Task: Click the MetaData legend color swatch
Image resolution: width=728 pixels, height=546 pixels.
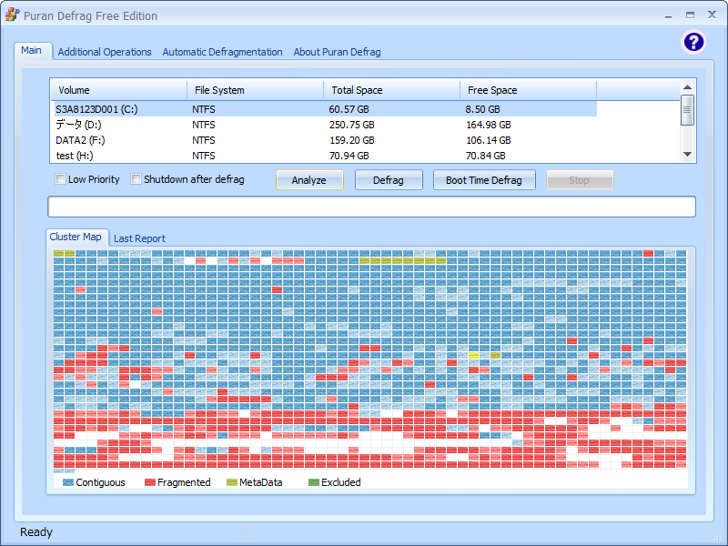Action: (x=232, y=482)
